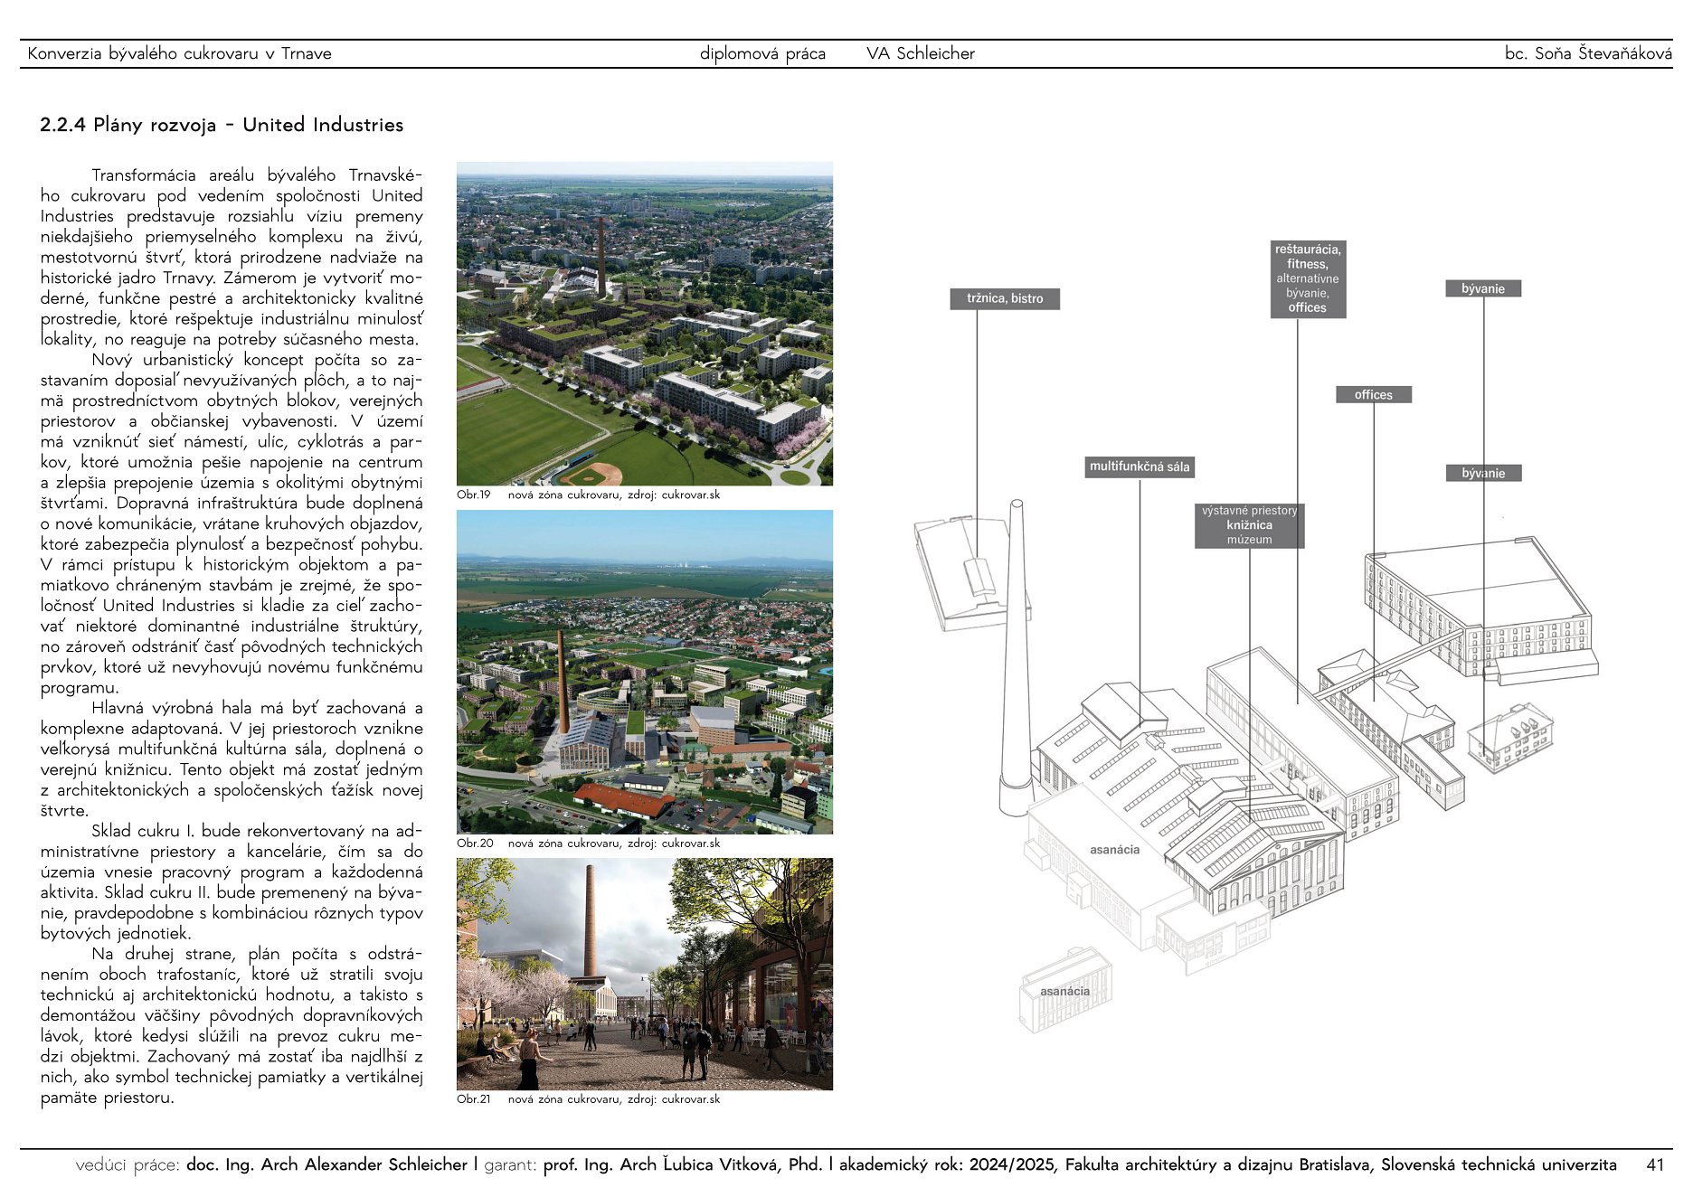
Task: Select the 'multifunkčná sála' label
Action: point(1139,467)
